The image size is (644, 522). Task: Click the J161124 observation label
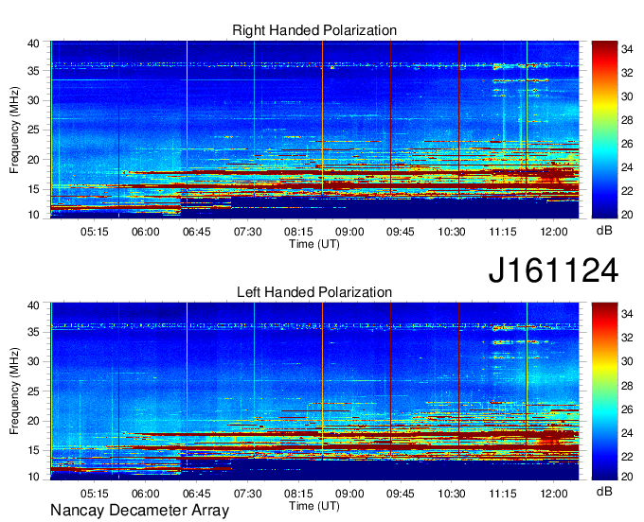[553, 270]
